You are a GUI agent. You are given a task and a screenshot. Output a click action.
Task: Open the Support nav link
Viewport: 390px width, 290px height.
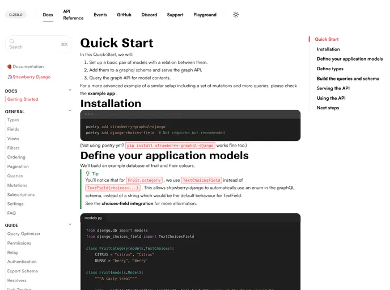coord(175,15)
